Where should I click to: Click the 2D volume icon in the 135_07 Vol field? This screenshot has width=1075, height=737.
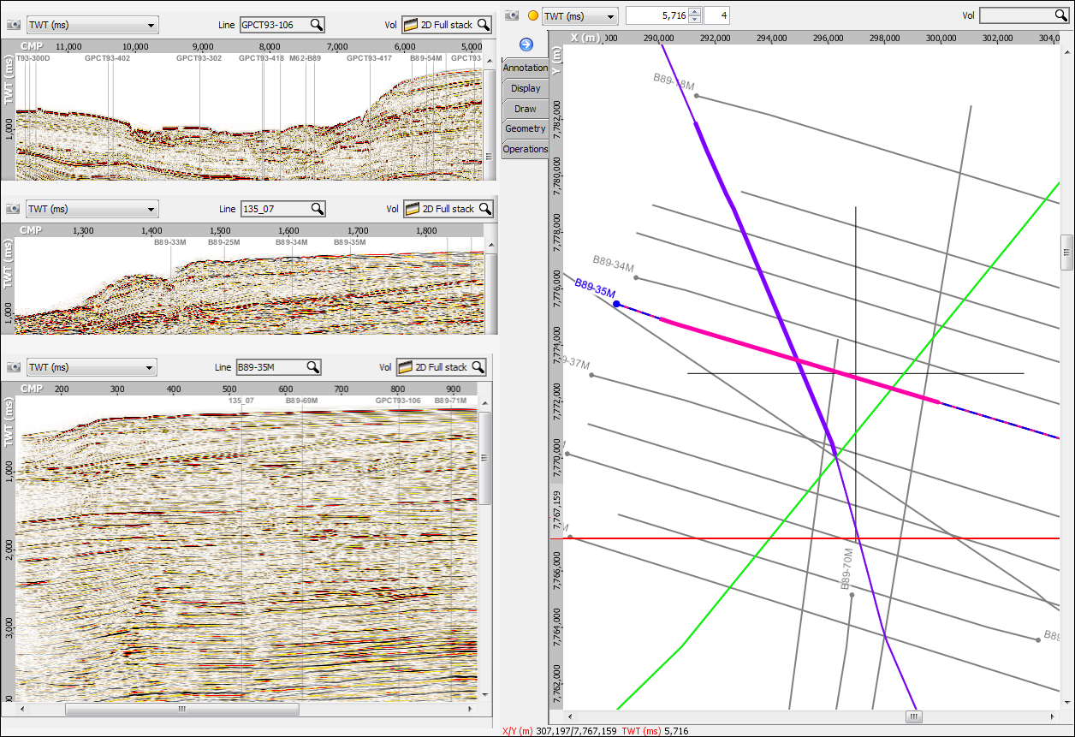point(411,209)
